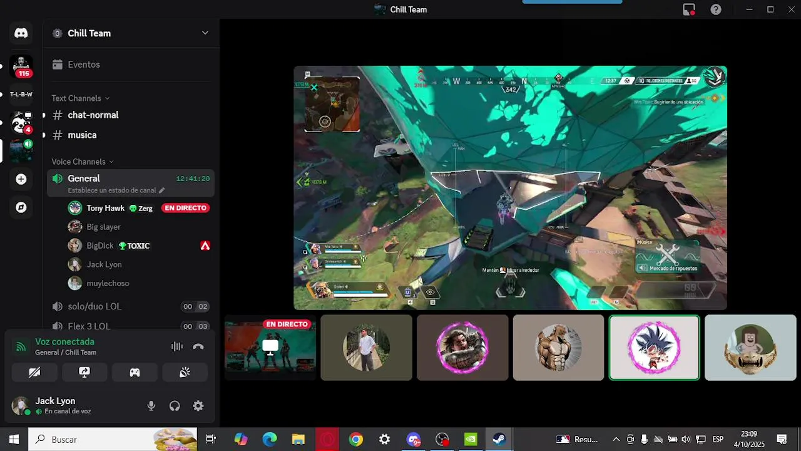801x451 pixels.
Task: Open chat-normal text channel
Action: point(131,115)
